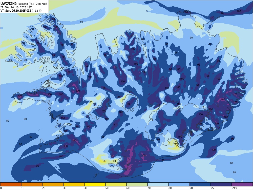Click the very light blue 70–80 legend swatch
Viewport: 253px width, 190px height.
tap(158, 184)
